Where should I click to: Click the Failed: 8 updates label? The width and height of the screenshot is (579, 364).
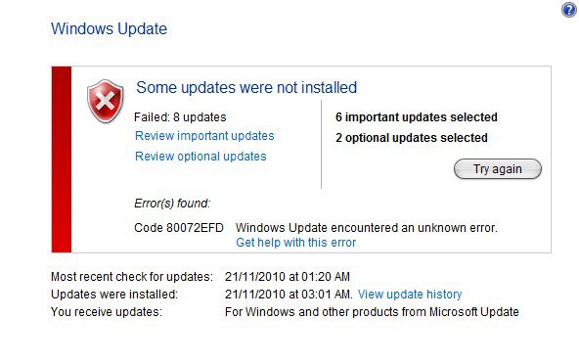pos(180,117)
